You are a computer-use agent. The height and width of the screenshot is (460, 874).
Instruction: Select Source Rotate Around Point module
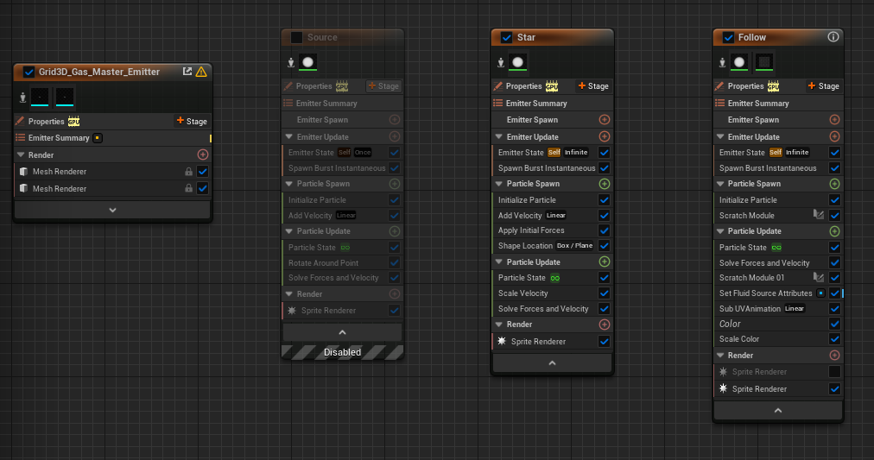coord(342,263)
